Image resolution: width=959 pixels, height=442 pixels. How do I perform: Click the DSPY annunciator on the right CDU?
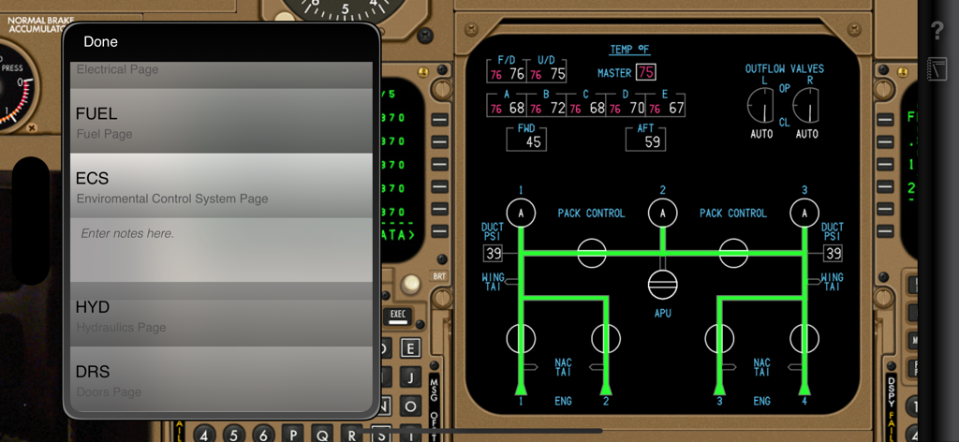(x=892, y=390)
